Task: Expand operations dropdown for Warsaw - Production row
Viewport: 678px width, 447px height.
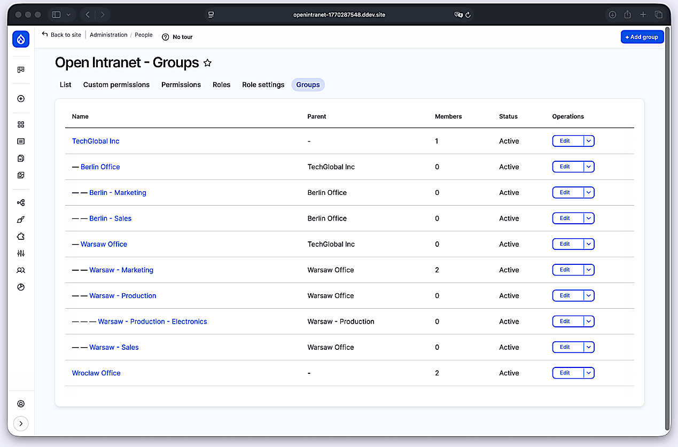Action: pyautogui.click(x=589, y=295)
